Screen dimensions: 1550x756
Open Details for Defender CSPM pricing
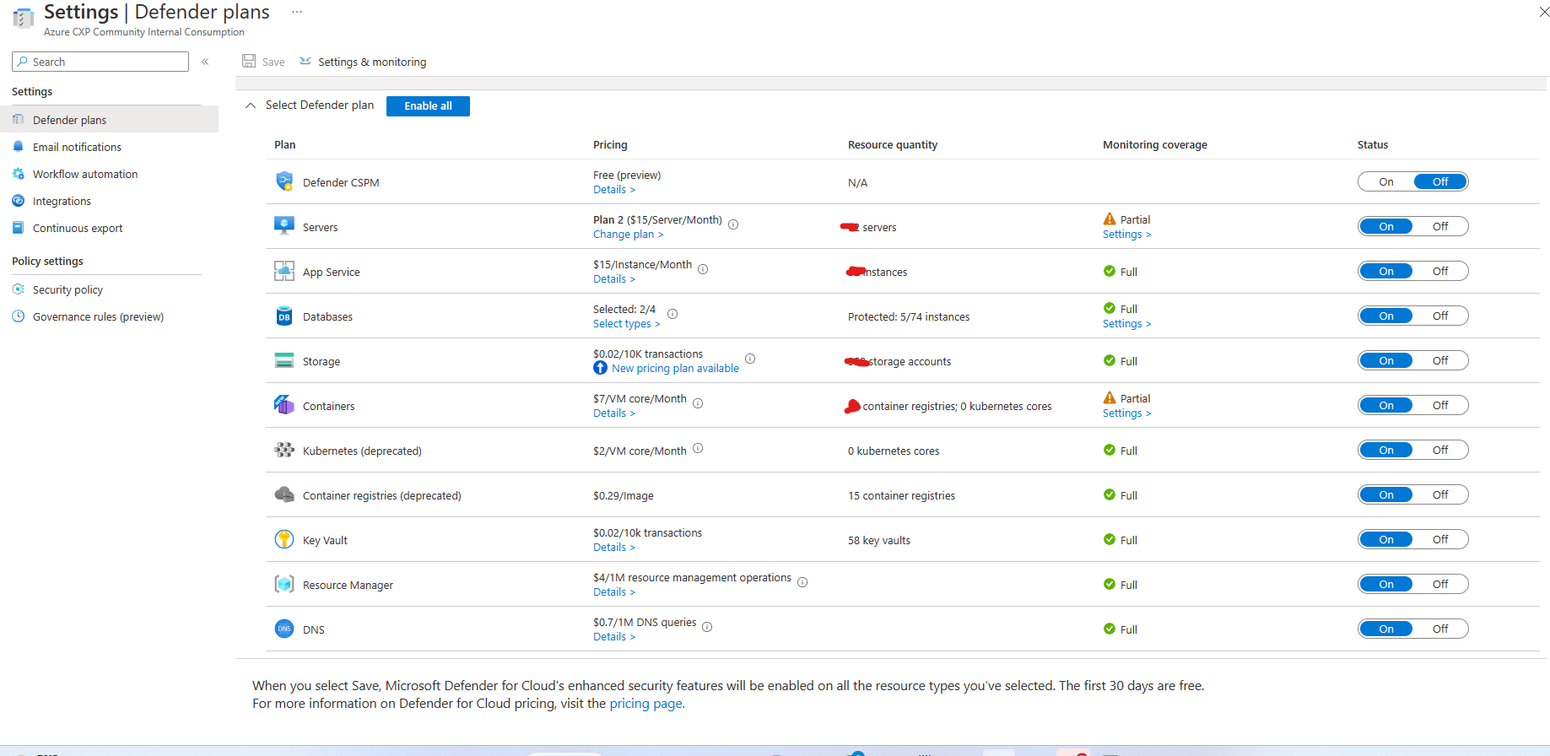(x=613, y=190)
